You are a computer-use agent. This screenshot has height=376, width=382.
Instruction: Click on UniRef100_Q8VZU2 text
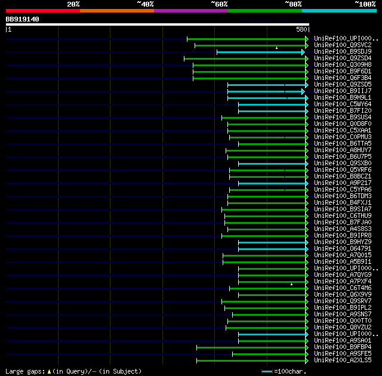tap(343, 328)
